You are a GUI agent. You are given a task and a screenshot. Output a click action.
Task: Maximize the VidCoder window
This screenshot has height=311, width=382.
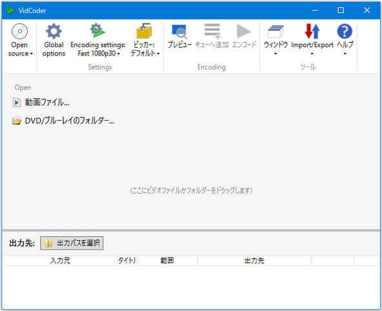click(x=341, y=10)
